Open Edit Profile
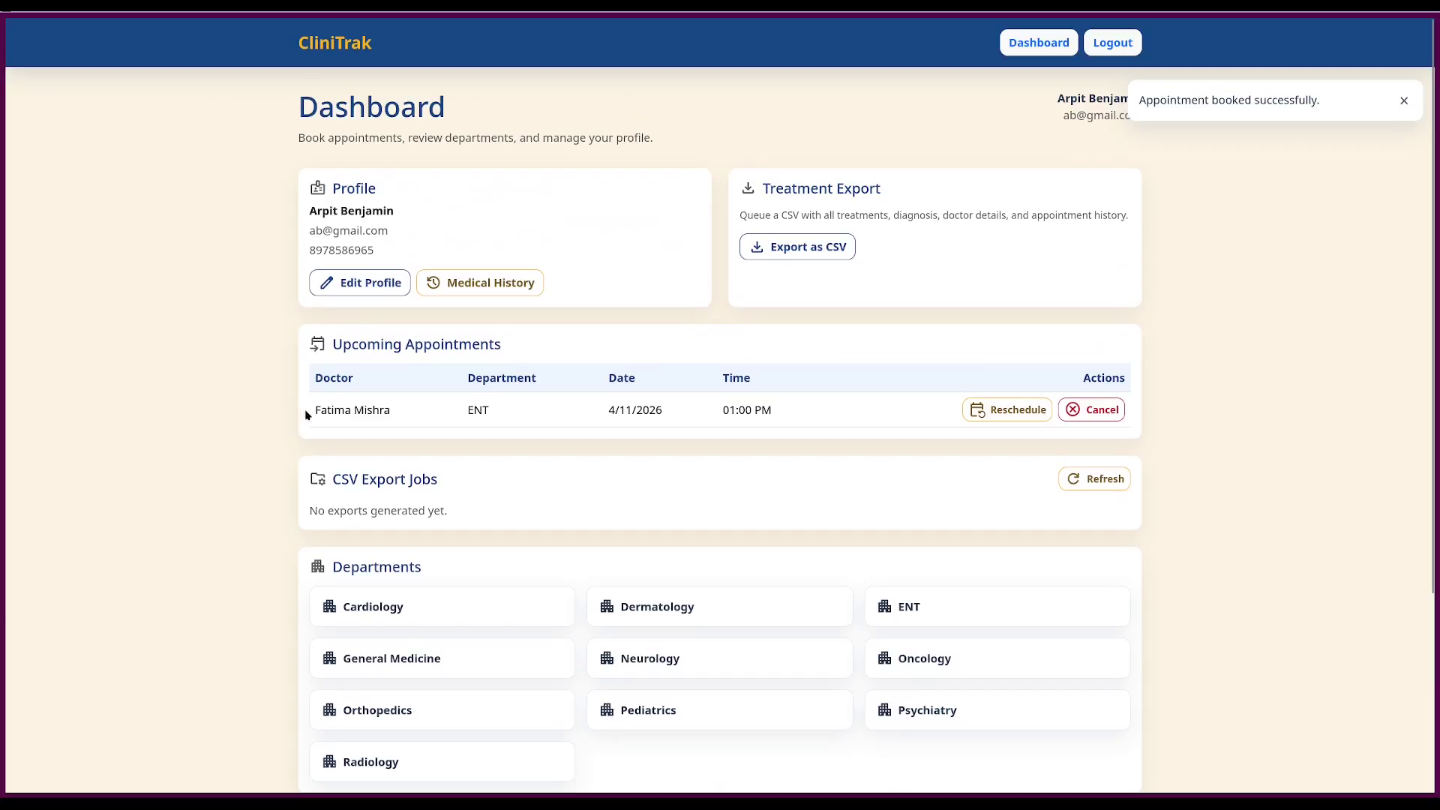This screenshot has width=1440, height=810. [360, 283]
